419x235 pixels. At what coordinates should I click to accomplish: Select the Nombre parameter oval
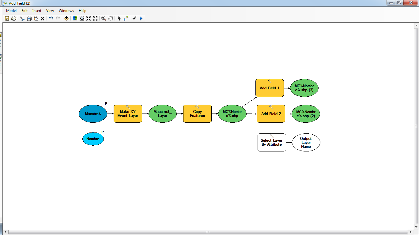coord(93,139)
